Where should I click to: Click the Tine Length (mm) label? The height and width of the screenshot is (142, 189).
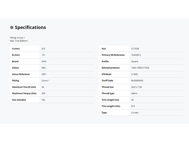[111, 106]
